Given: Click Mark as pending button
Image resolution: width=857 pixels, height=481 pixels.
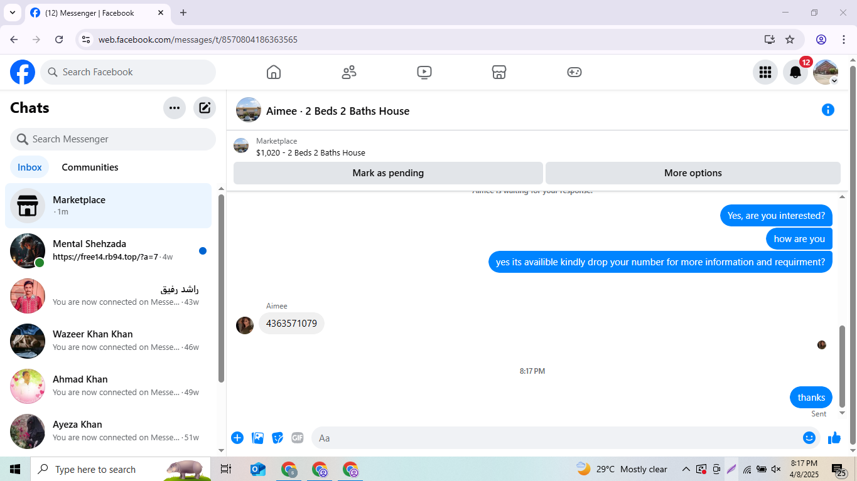Looking at the screenshot, I should [388, 173].
